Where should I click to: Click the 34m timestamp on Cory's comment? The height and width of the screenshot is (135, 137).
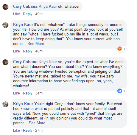coord(39,93)
